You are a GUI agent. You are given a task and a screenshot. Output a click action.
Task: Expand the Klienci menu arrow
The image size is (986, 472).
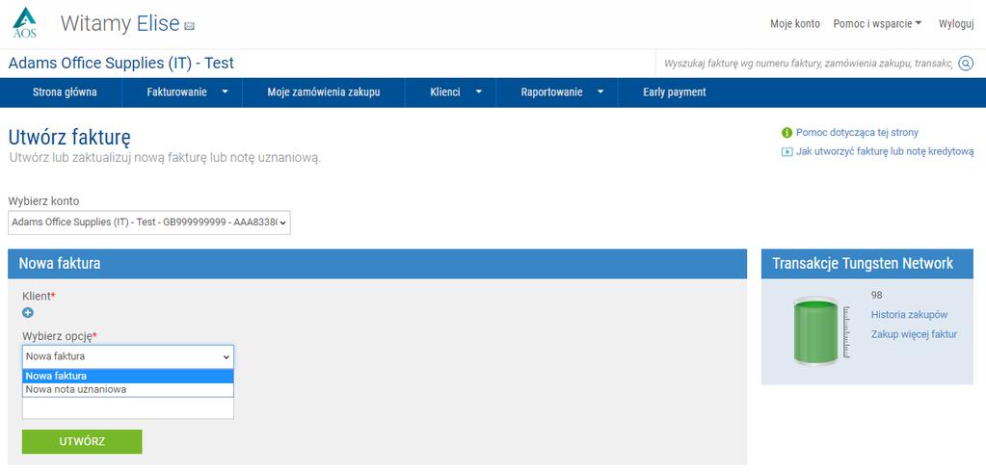[478, 92]
